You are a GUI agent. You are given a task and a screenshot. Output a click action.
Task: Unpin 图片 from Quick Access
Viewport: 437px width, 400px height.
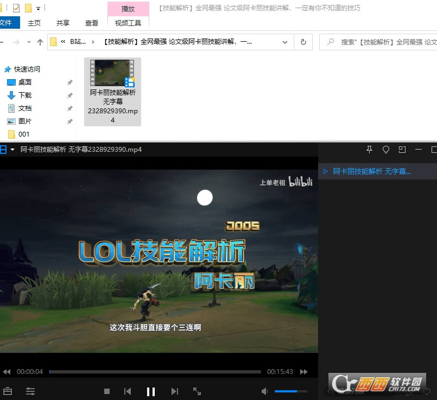(x=69, y=121)
